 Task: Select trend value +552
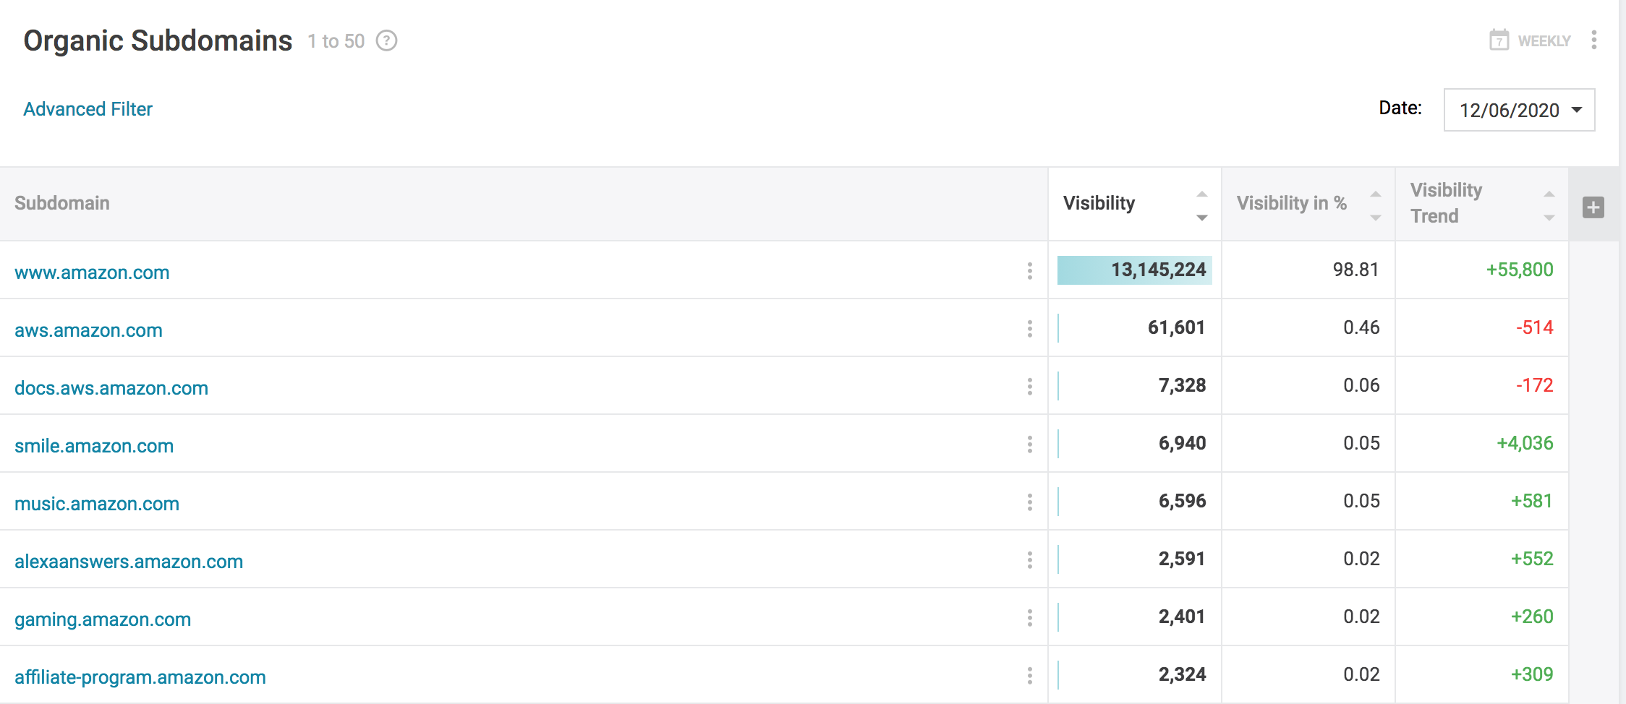pyautogui.click(x=1532, y=559)
